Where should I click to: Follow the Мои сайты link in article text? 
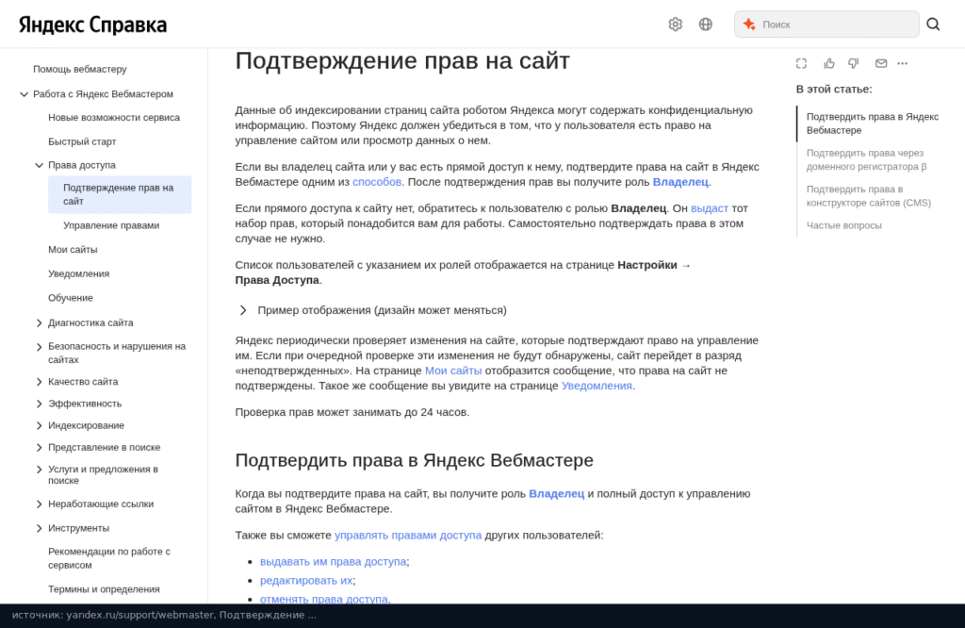pyautogui.click(x=453, y=371)
